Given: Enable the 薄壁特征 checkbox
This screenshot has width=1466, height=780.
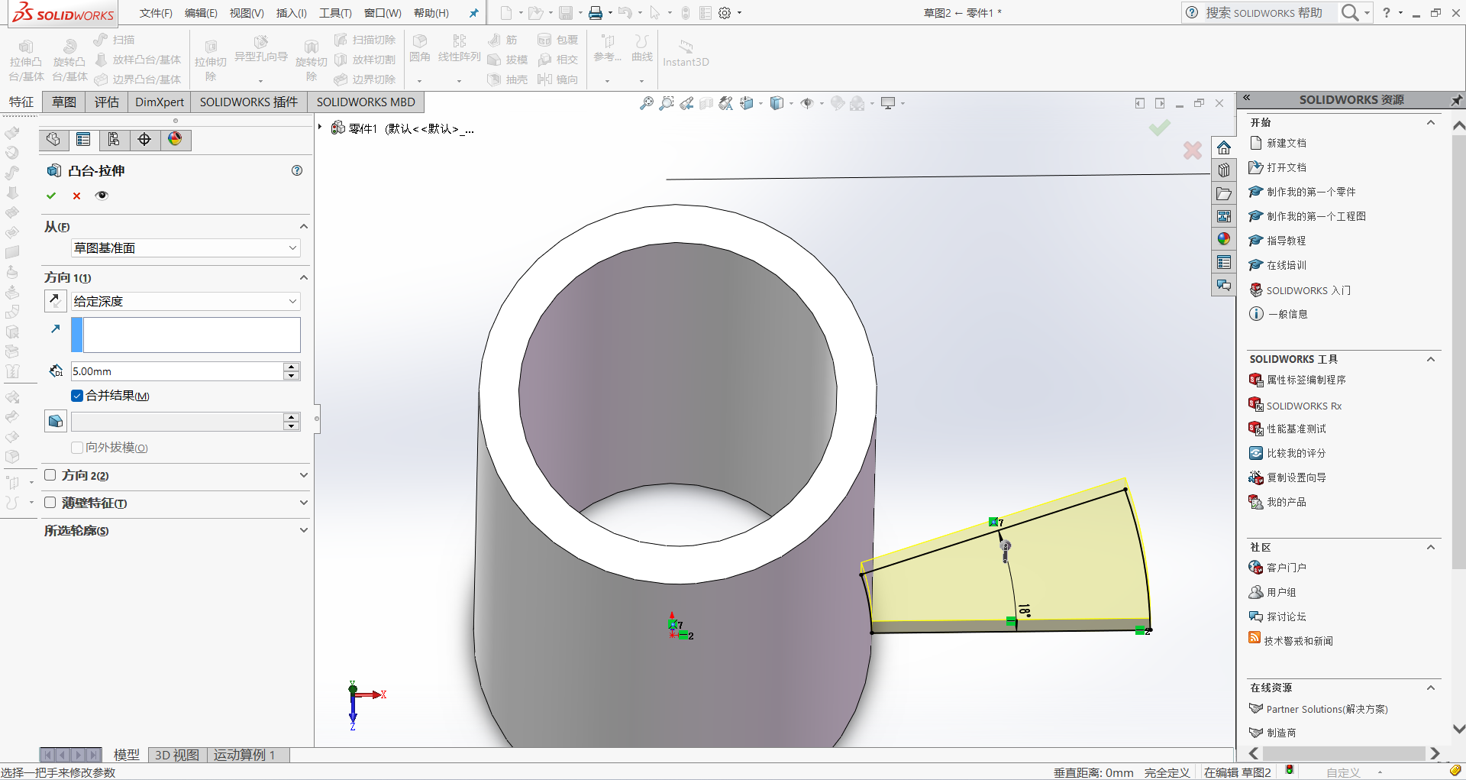Looking at the screenshot, I should click(50, 503).
